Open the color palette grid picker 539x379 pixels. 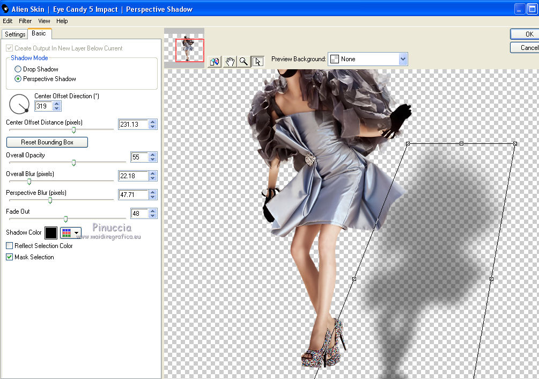tap(71, 233)
